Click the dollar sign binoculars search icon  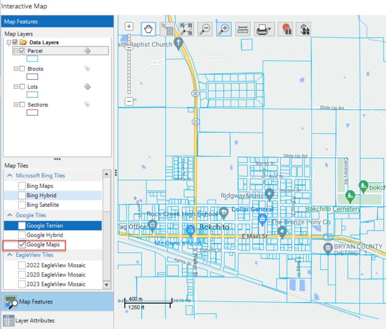pos(305,29)
